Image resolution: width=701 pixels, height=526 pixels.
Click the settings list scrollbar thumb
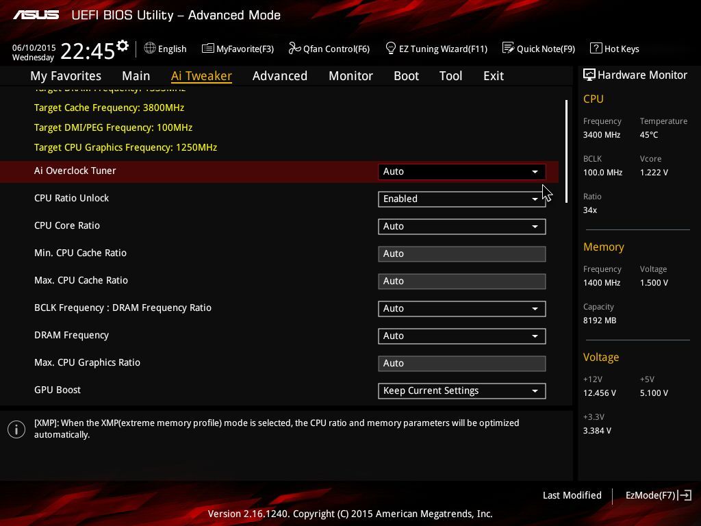(566, 151)
